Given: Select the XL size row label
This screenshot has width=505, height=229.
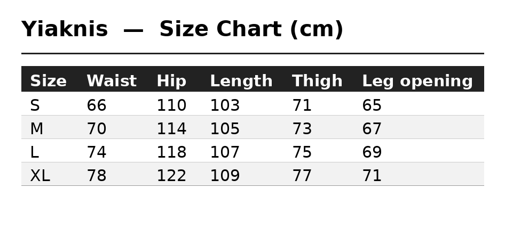Looking at the screenshot, I should [40, 176].
